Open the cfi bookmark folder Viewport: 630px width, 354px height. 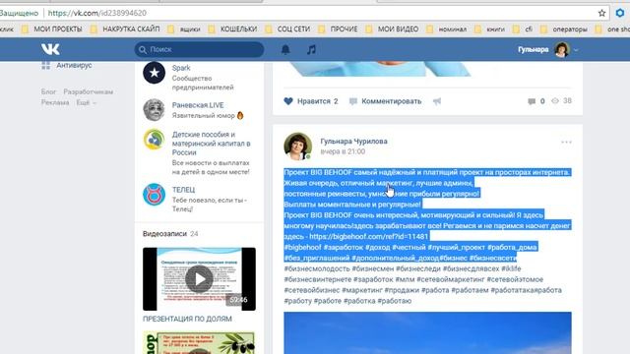[523, 29]
